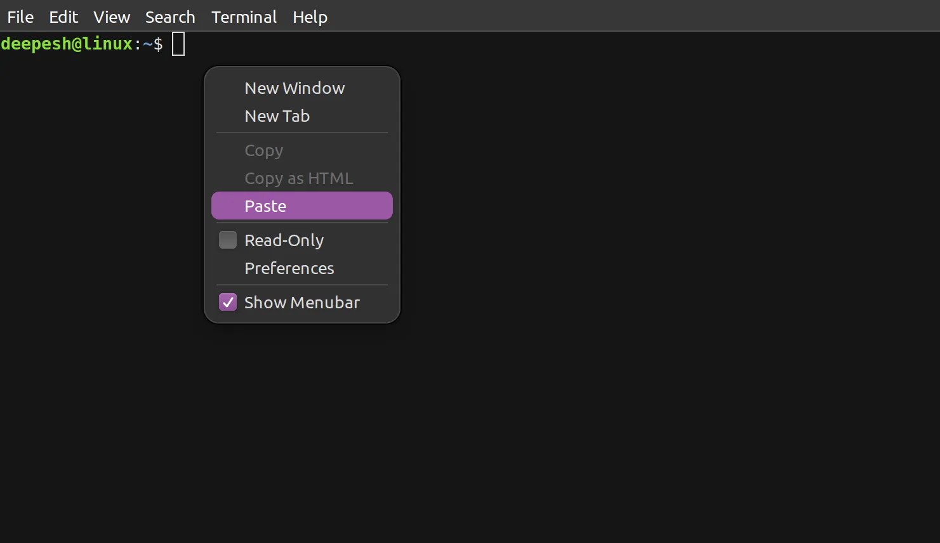Toggle the Read-Only checkbox
The width and height of the screenshot is (940, 543).
[227, 240]
